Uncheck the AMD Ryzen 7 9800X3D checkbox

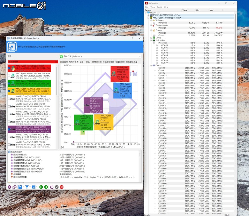coord(9,84)
